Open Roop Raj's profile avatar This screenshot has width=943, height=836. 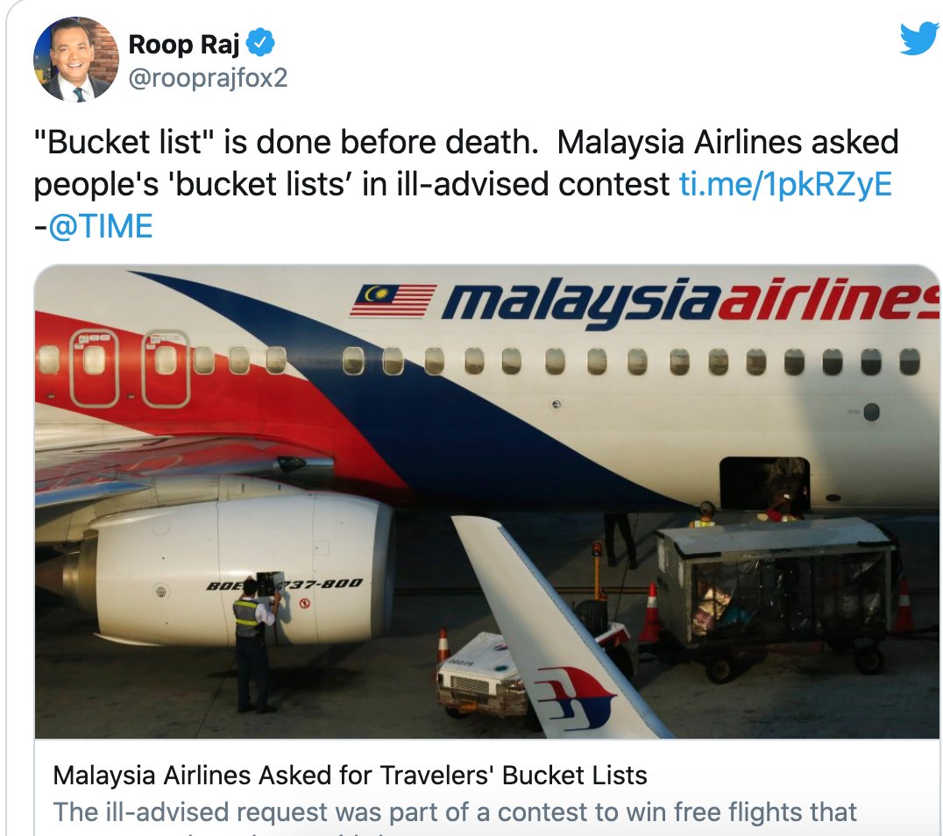(x=75, y=59)
